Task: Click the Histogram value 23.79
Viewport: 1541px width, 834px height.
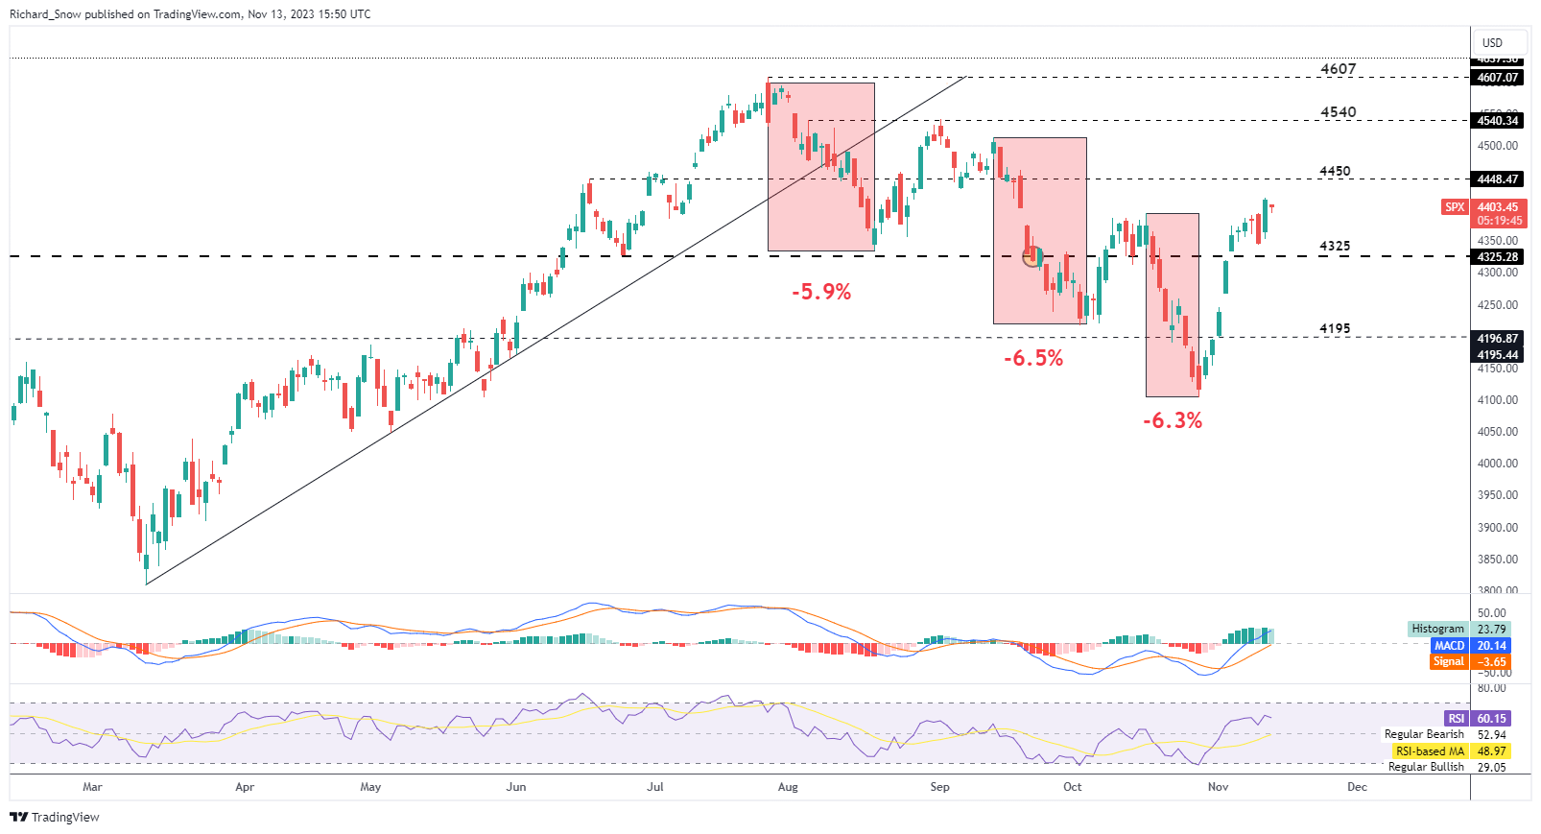Action: (x=1491, y=630)
